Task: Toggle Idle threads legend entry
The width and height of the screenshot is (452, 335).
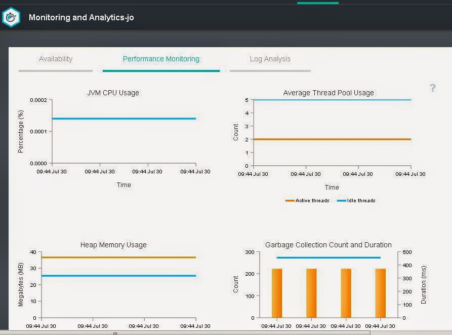Action: [356, 201]
